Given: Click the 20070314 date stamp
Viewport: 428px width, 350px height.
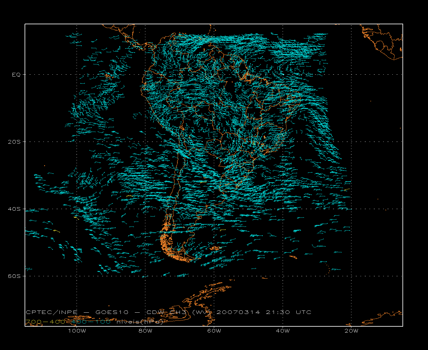Looking at the screenshot, I should click(238, 312).
